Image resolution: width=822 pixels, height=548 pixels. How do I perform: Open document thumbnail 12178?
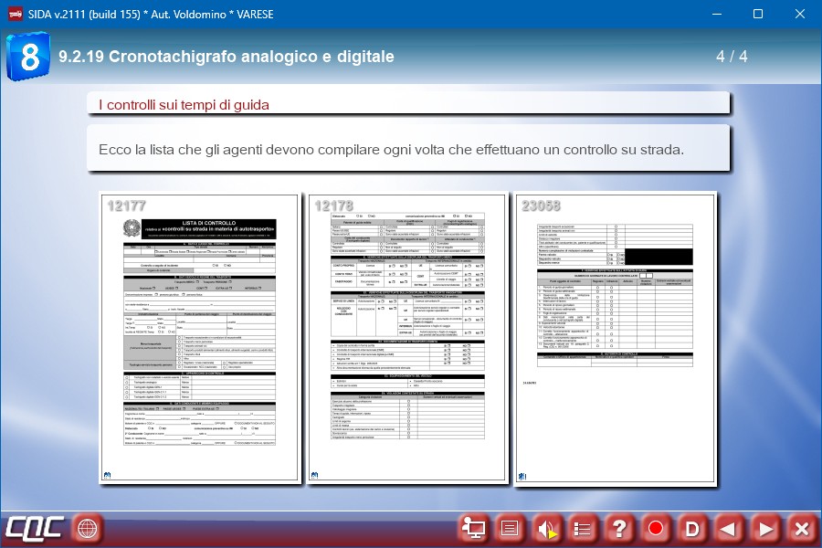point(407,338)
